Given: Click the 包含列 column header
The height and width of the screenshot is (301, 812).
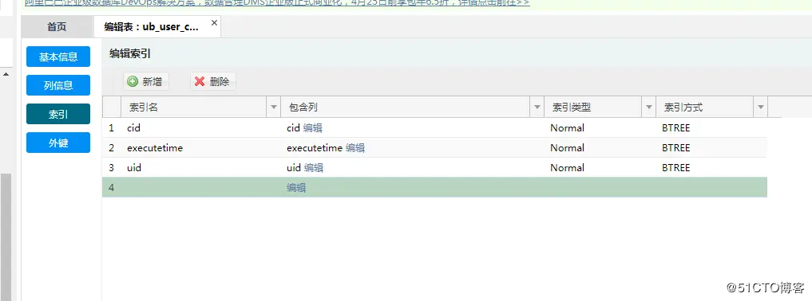Looking at the screenshot, I should 406,107.
